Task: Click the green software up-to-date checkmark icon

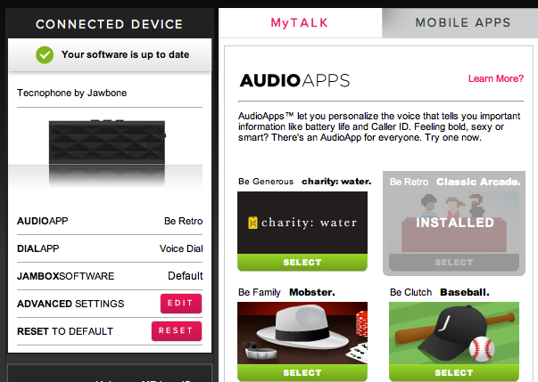Action: pyautogui.click(x=45, y=55)
